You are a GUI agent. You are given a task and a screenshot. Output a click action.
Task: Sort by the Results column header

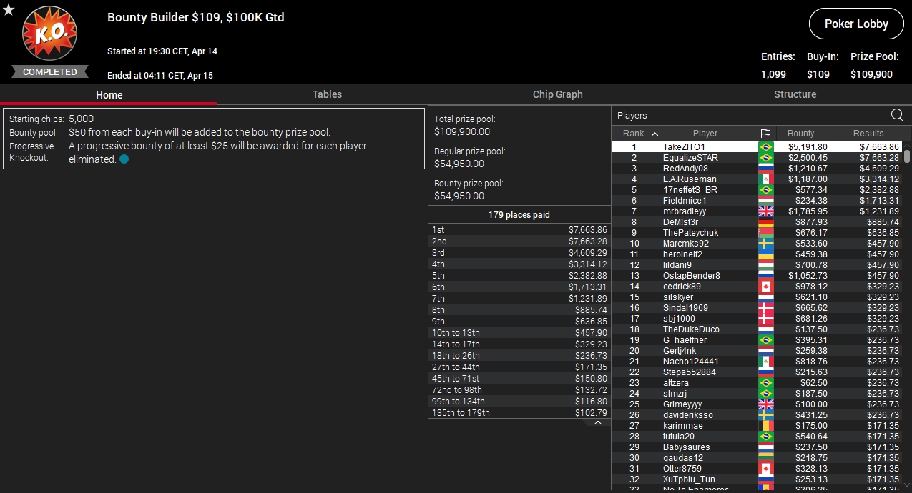point(868,134)
